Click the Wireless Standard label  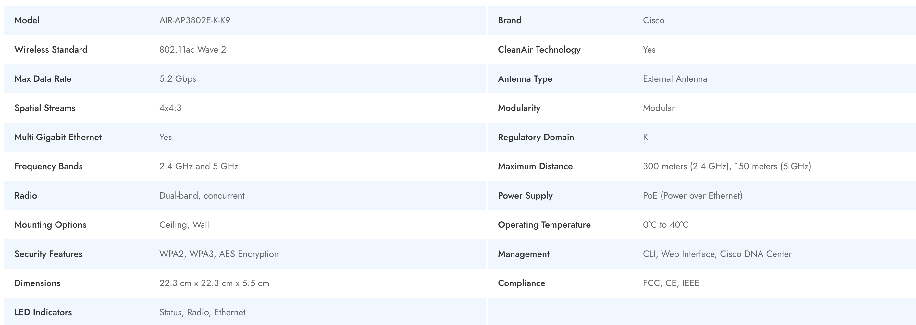coord(51,49)
